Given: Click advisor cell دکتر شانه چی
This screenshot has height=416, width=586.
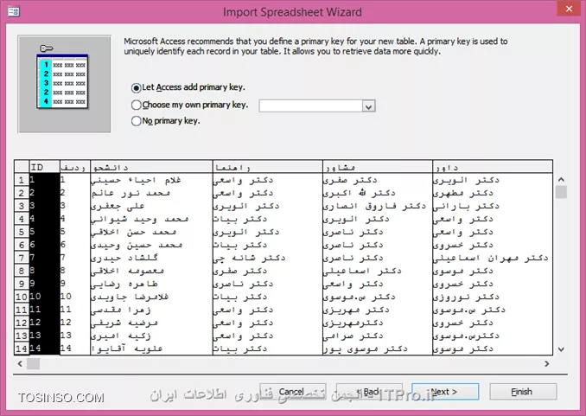Looking at the screenshot, I should [268, 258].
